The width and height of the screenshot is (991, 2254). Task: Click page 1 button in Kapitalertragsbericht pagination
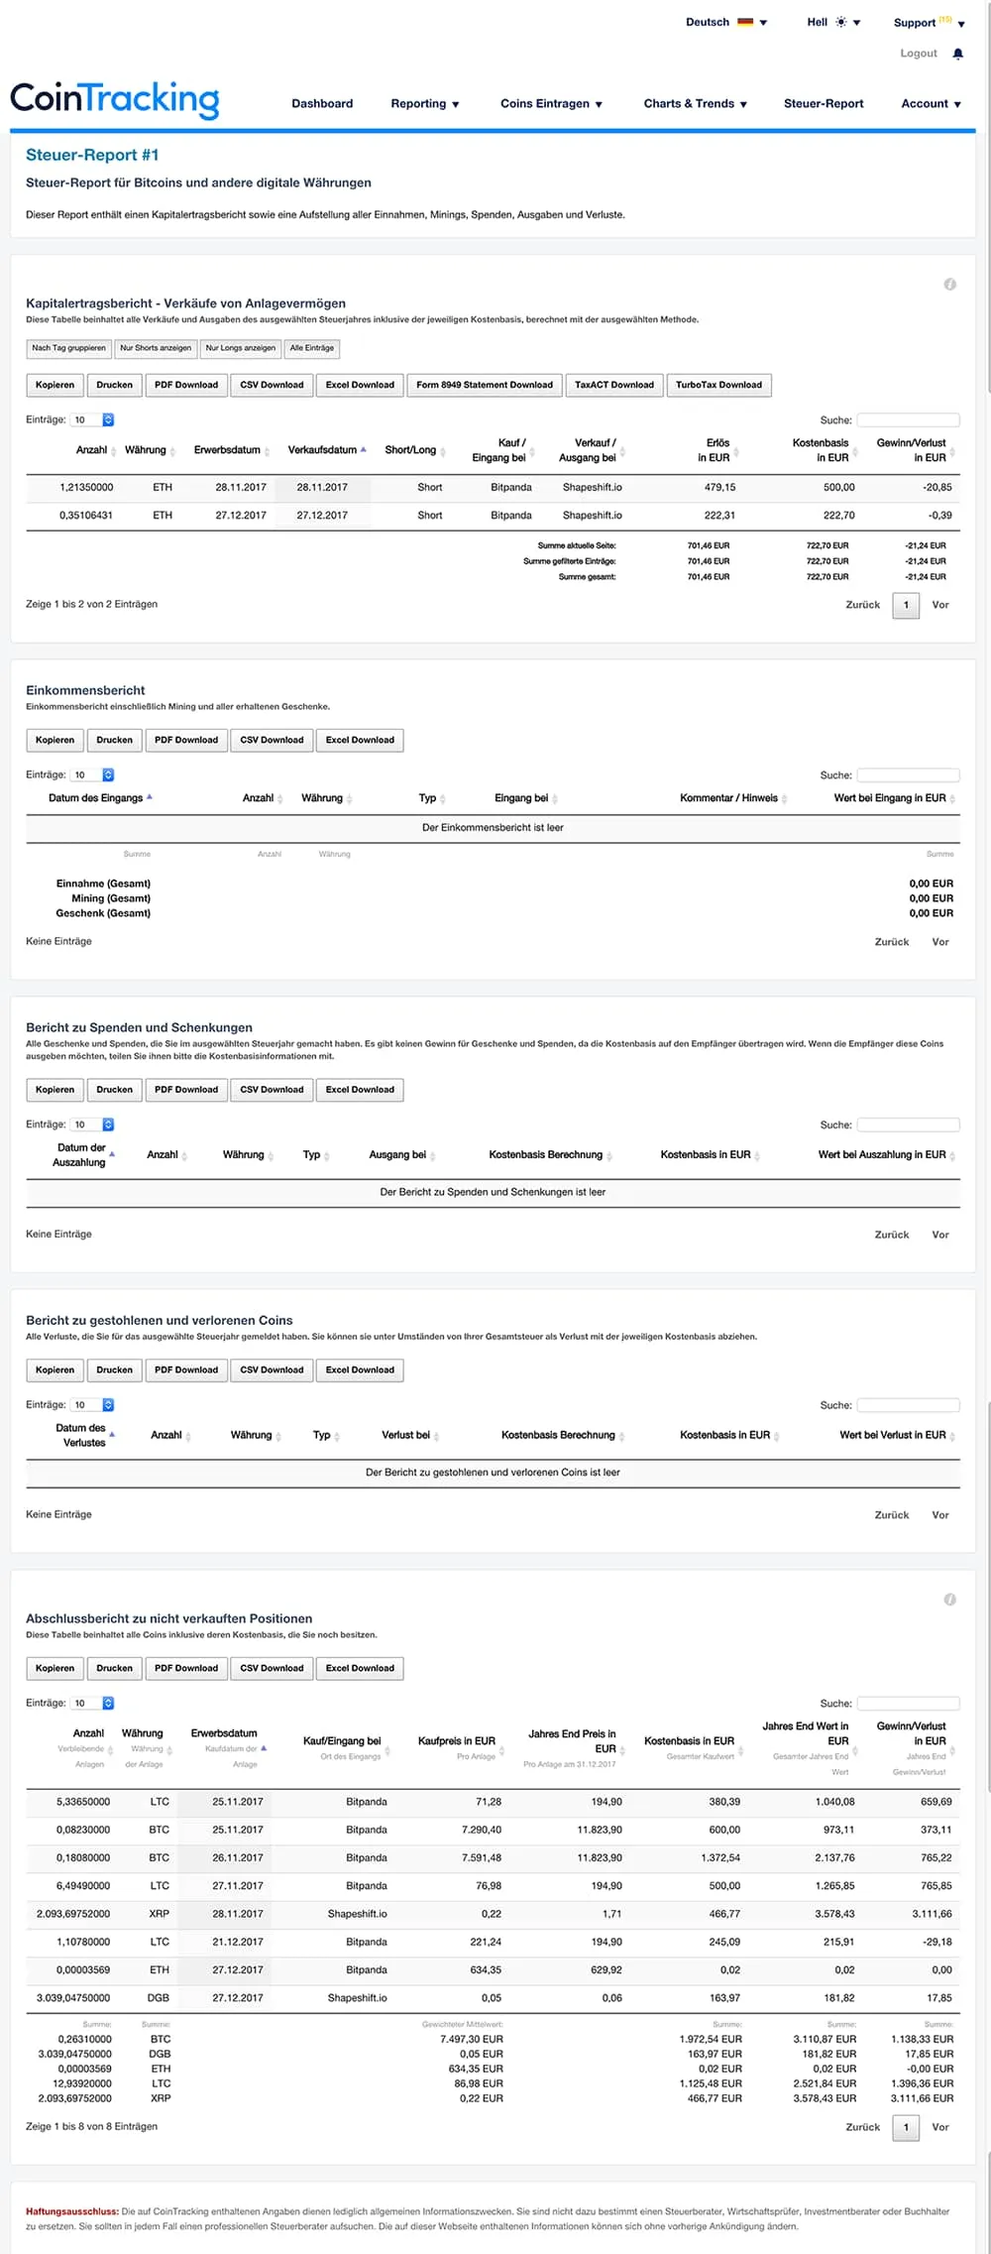pyautogui.click(x=906, y=605)
